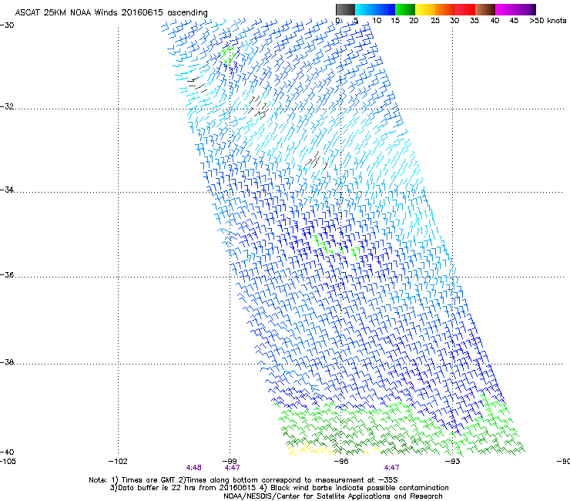Click the black contaminated barbs just above -32 gridline
The image size is (570, 501).
coord(259,107)
